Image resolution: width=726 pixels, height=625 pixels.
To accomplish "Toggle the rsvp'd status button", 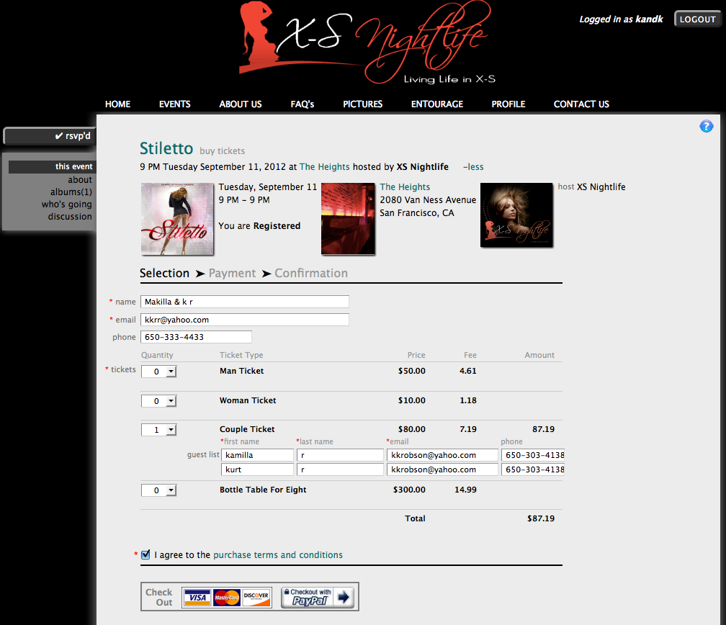I will click(50, 136).
